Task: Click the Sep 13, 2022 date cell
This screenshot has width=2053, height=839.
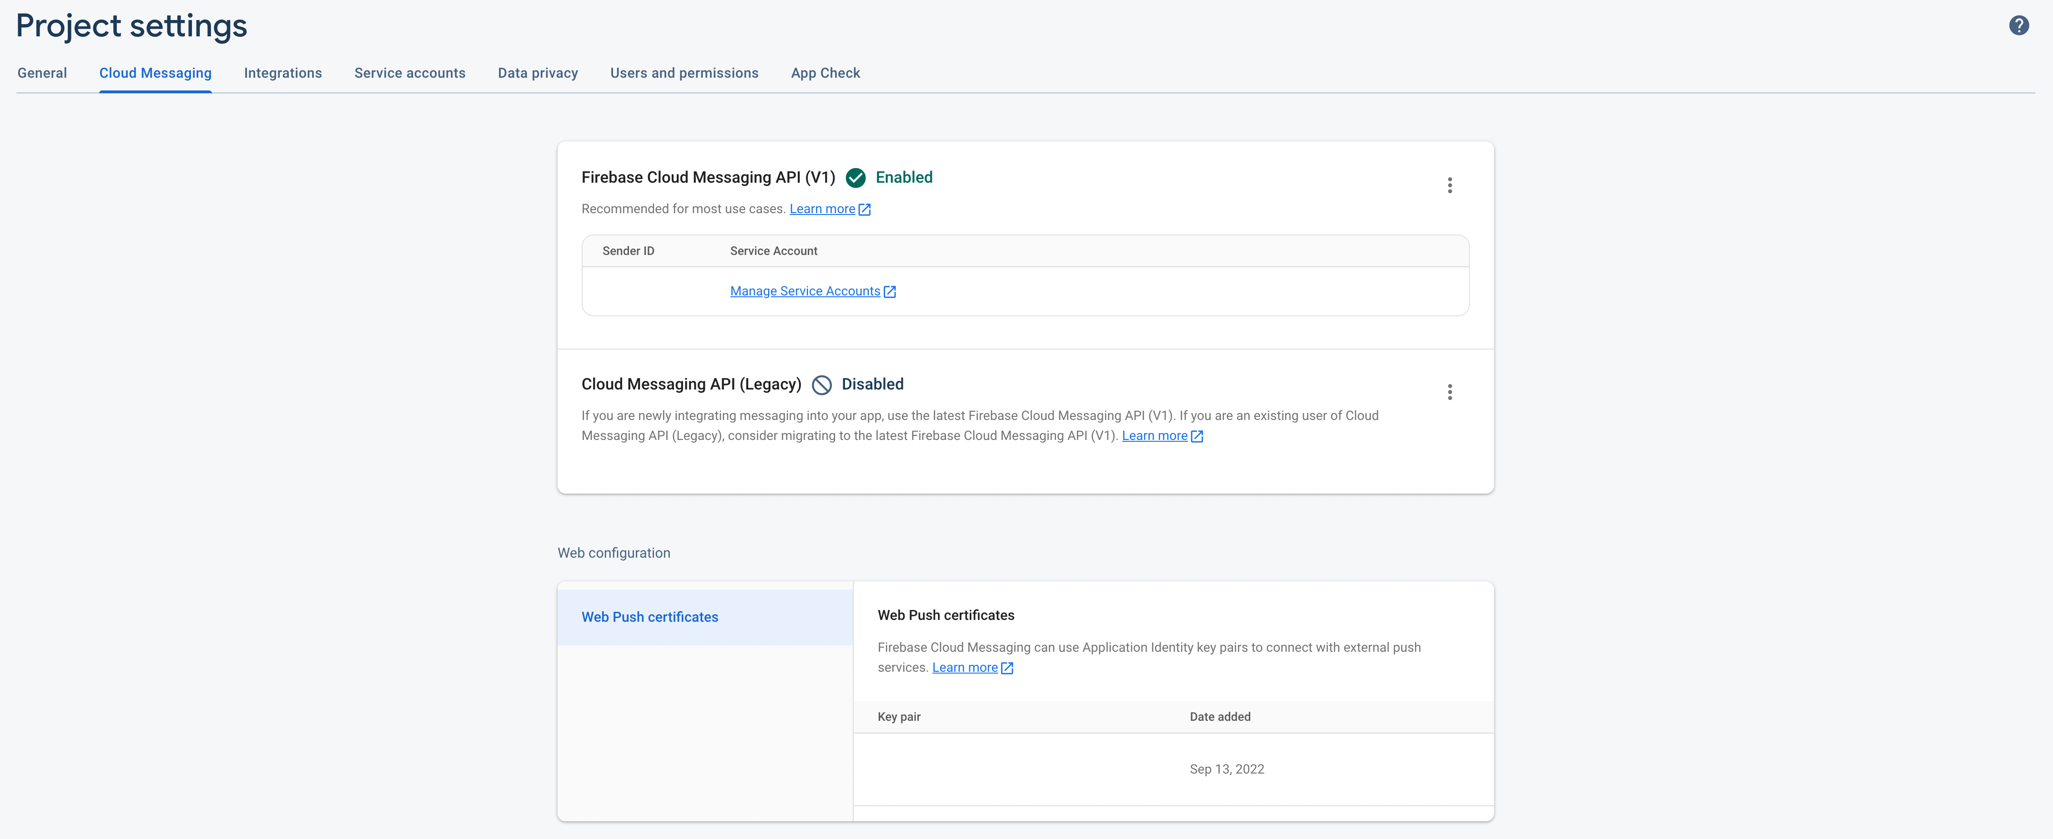Action: coord(1227,769)
